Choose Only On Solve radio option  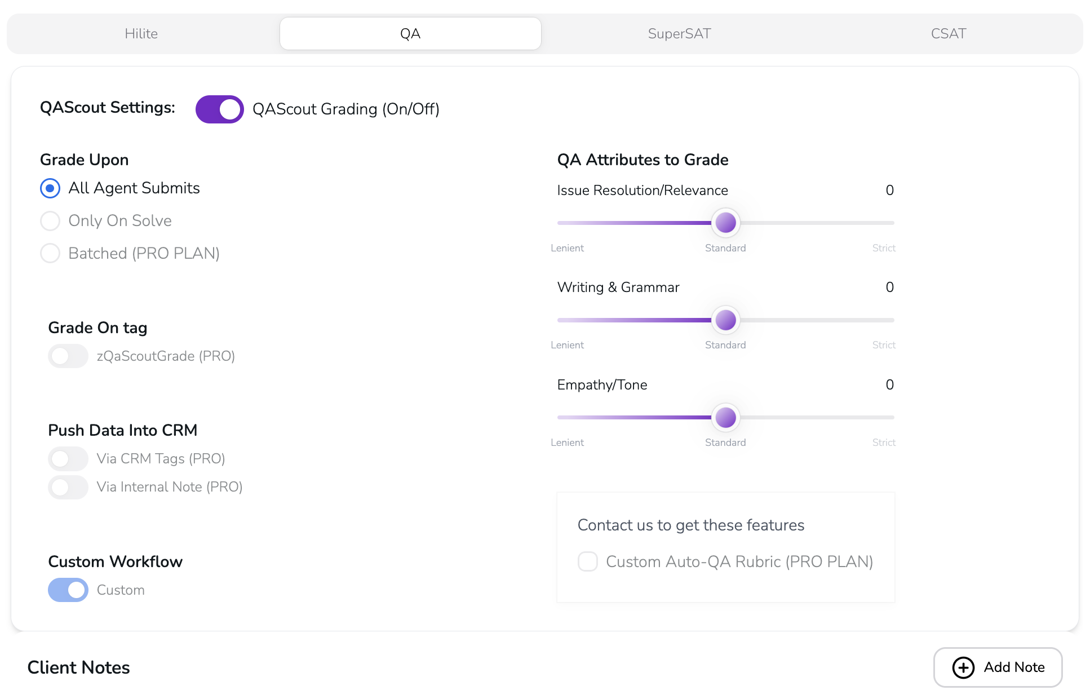pos(50,221)
